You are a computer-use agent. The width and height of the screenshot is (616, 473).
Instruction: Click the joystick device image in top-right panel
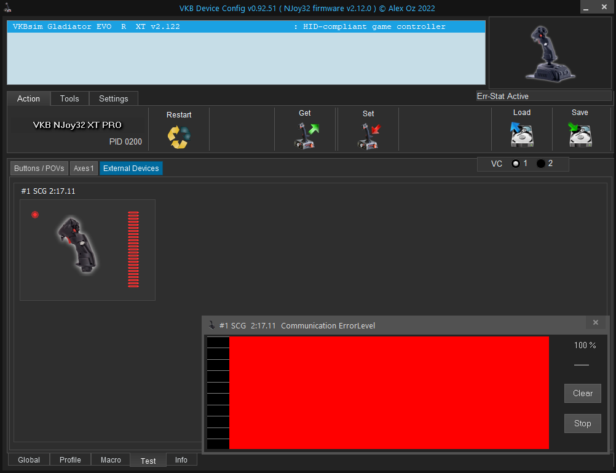(550, 54)
